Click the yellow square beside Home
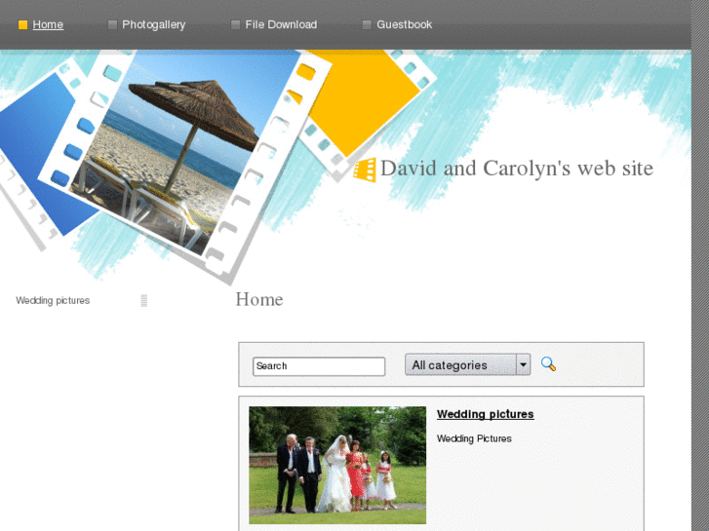 coord(22,25)
